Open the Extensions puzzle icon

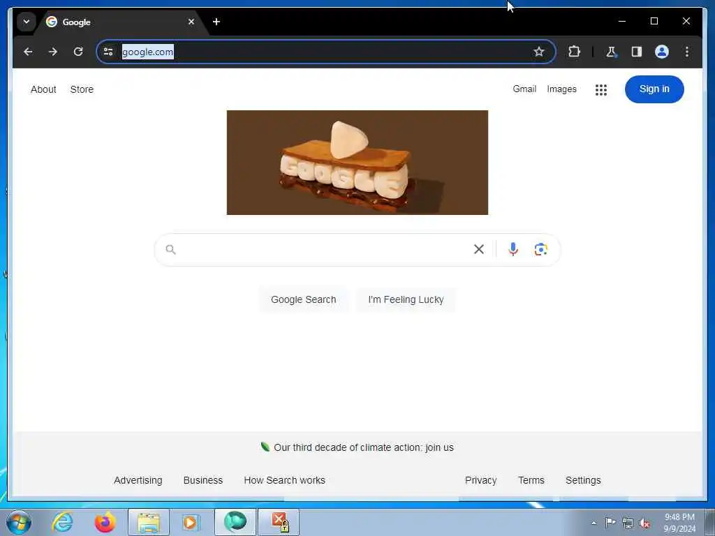[574, 52]
